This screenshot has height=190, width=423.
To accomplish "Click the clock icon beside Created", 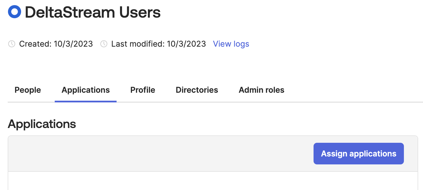I will (x=12, y=44).
